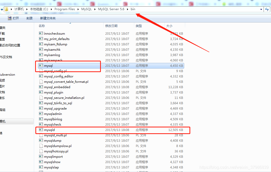Viewport: 271px width, 172px height.
Task: Open the recent locations dropdown arrow
Action: coord(2,9)
